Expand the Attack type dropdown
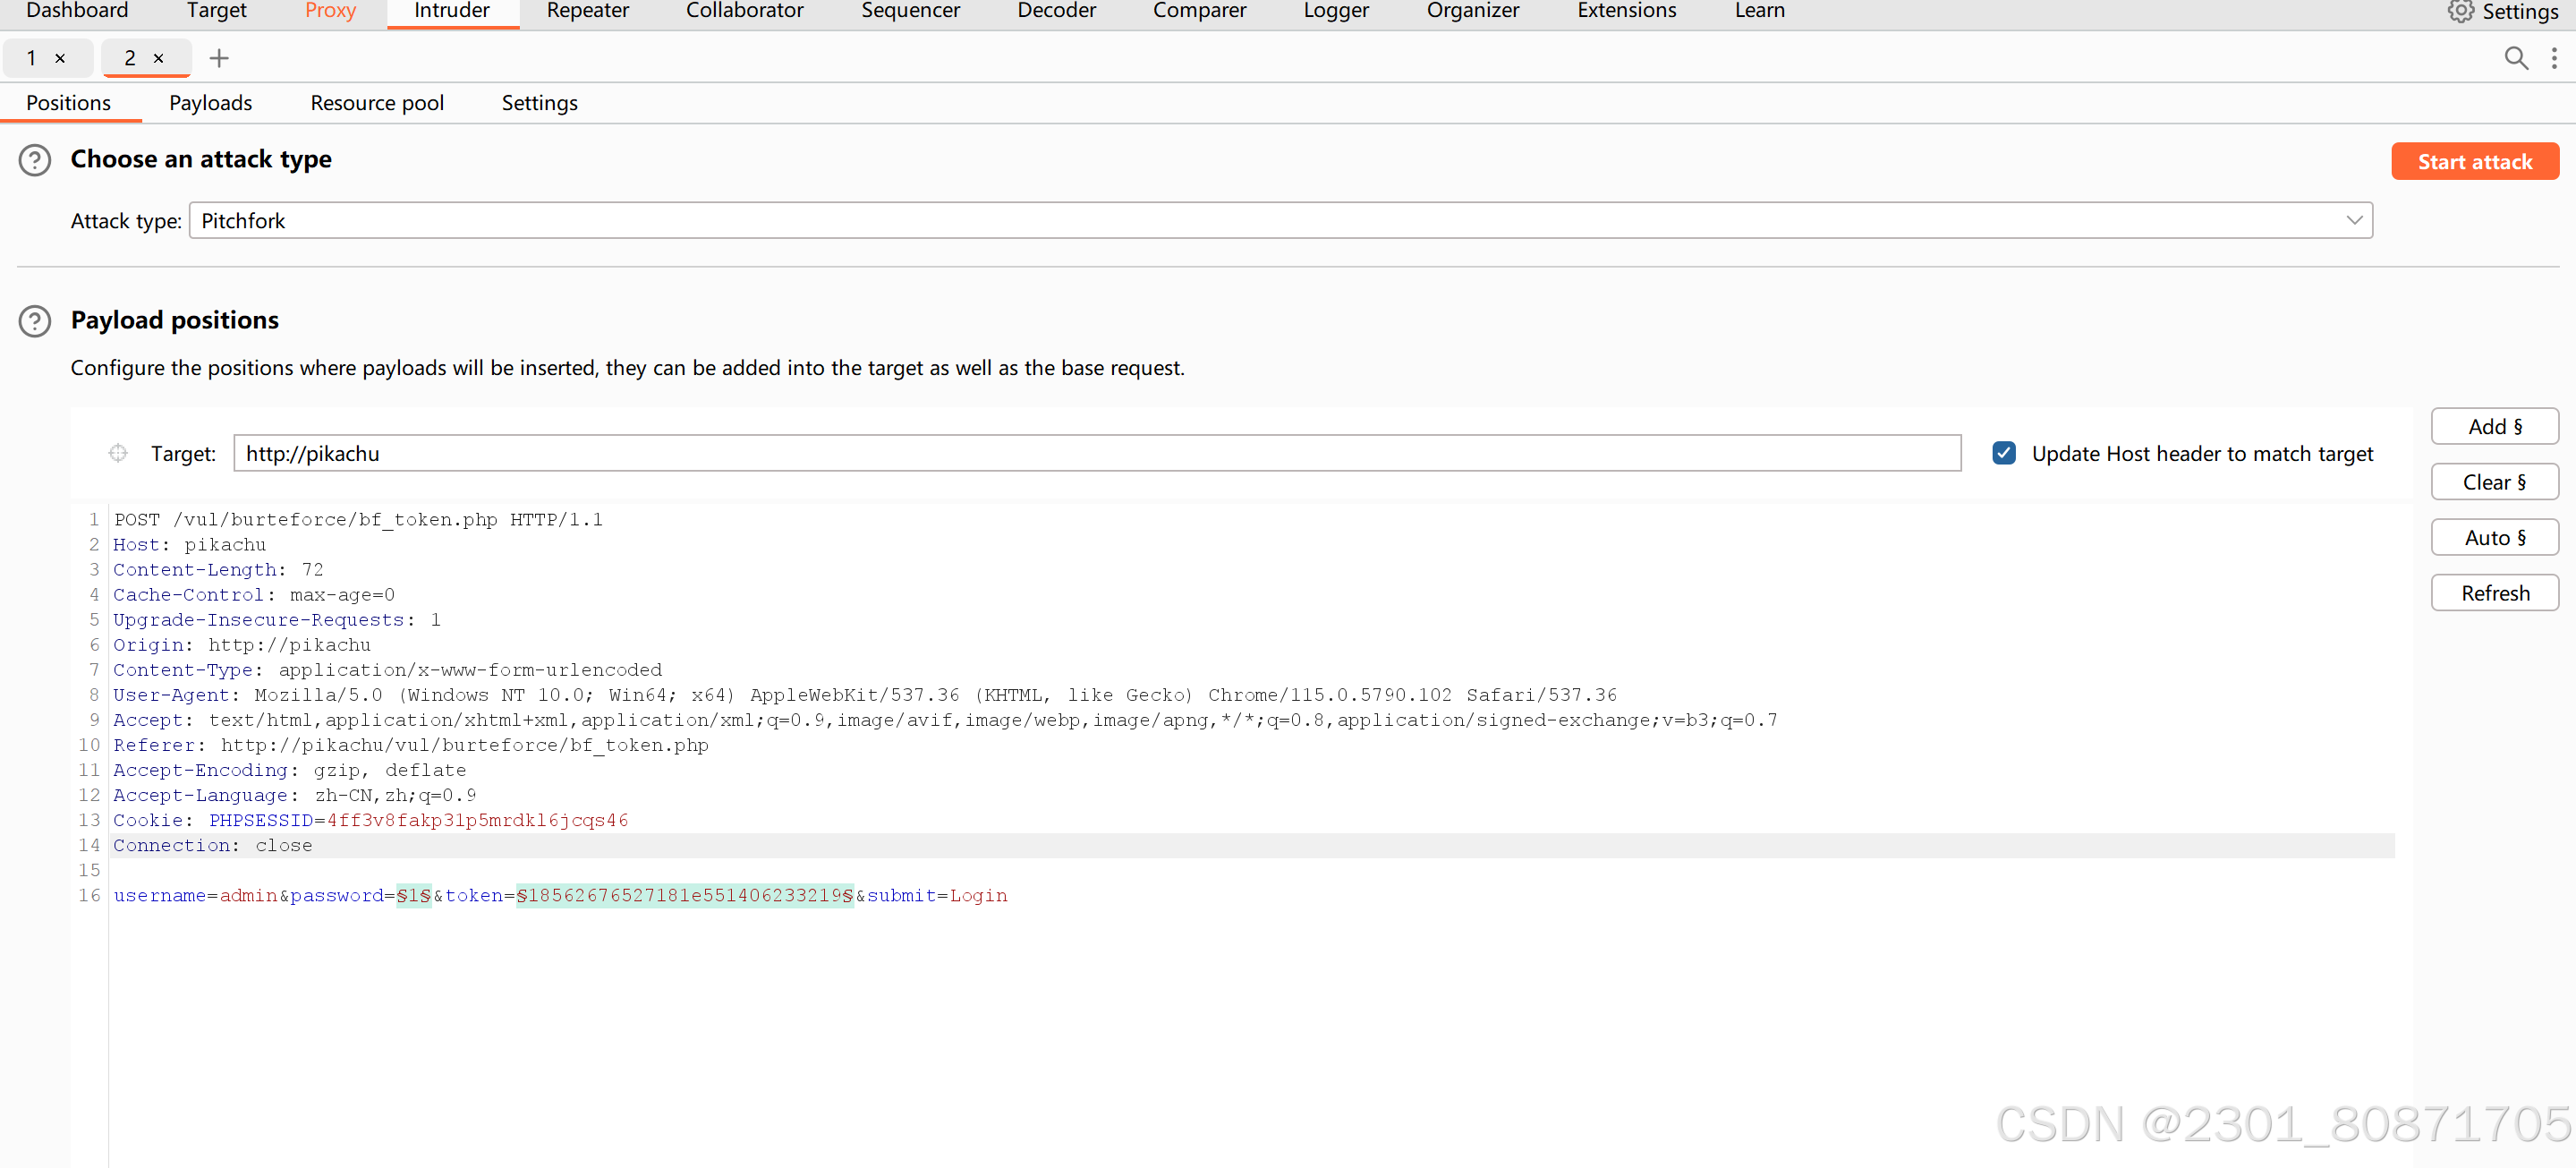The width and height of the screenshot is (2576, 1168). pos(2353,220)
